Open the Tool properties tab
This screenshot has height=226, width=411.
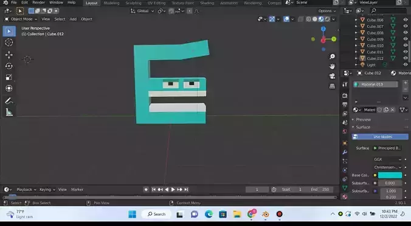click(x=345, y=84)
